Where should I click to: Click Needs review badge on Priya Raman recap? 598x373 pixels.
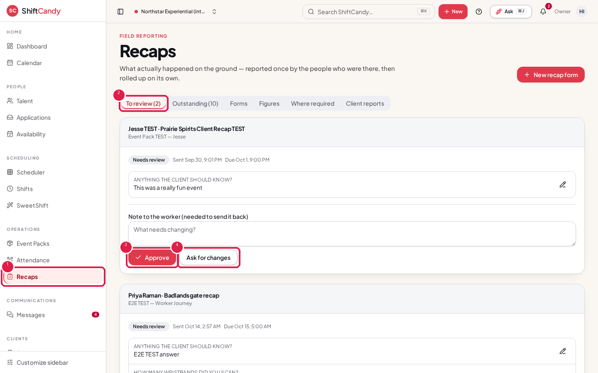point(149,327)
